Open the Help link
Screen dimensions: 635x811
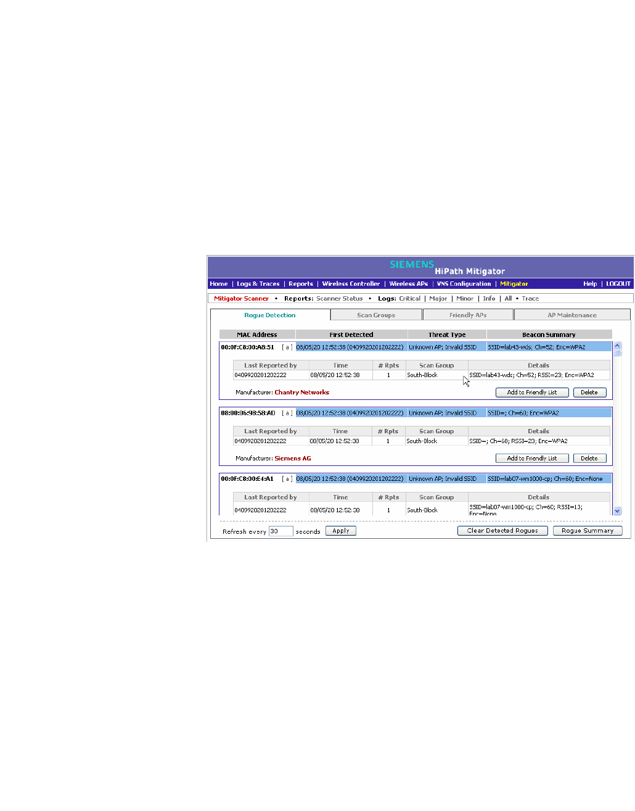[x=590, y=284]
